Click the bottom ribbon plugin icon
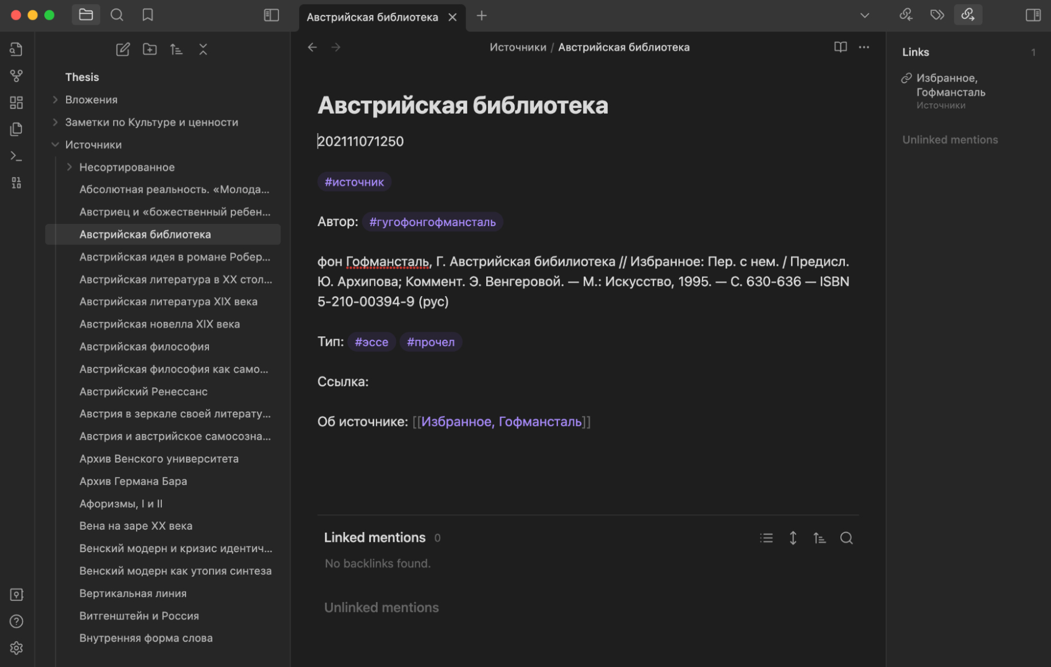1051x667 pixels. click(16, 183)
